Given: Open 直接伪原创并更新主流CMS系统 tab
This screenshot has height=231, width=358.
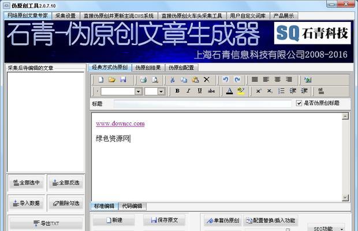Looking at the screenshot, I should (118, 16).
